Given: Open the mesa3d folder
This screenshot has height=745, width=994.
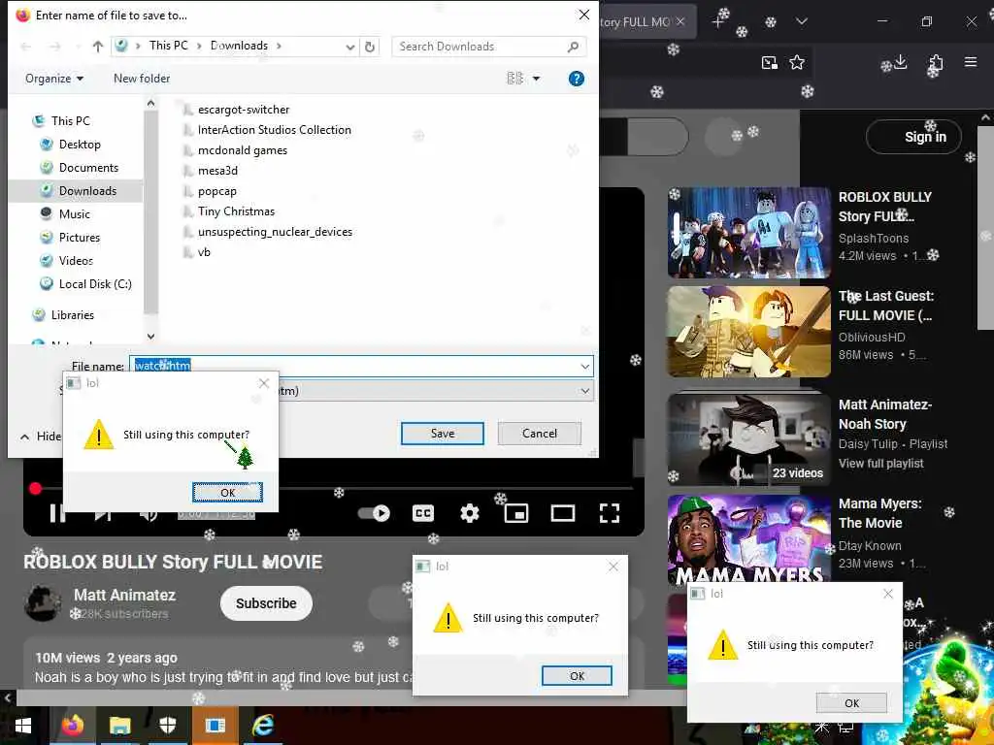Looking at the screenshot, I should tap(217, 171).
